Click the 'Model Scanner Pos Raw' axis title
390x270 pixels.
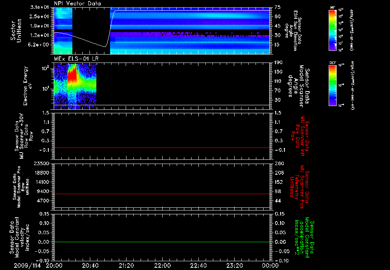pos(21,187)
